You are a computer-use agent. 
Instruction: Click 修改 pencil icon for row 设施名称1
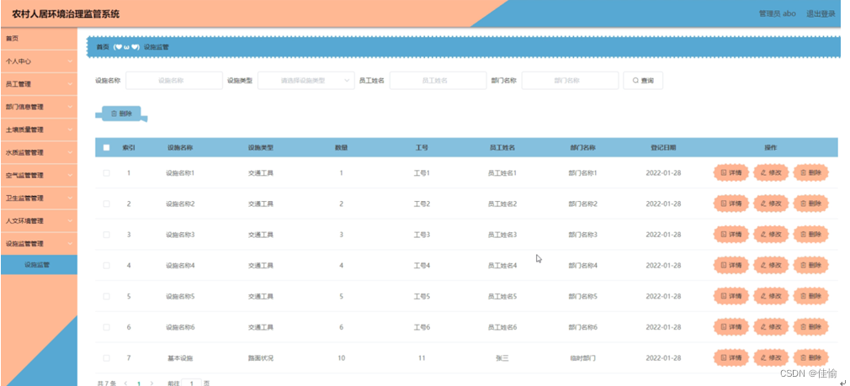(763, 173)
